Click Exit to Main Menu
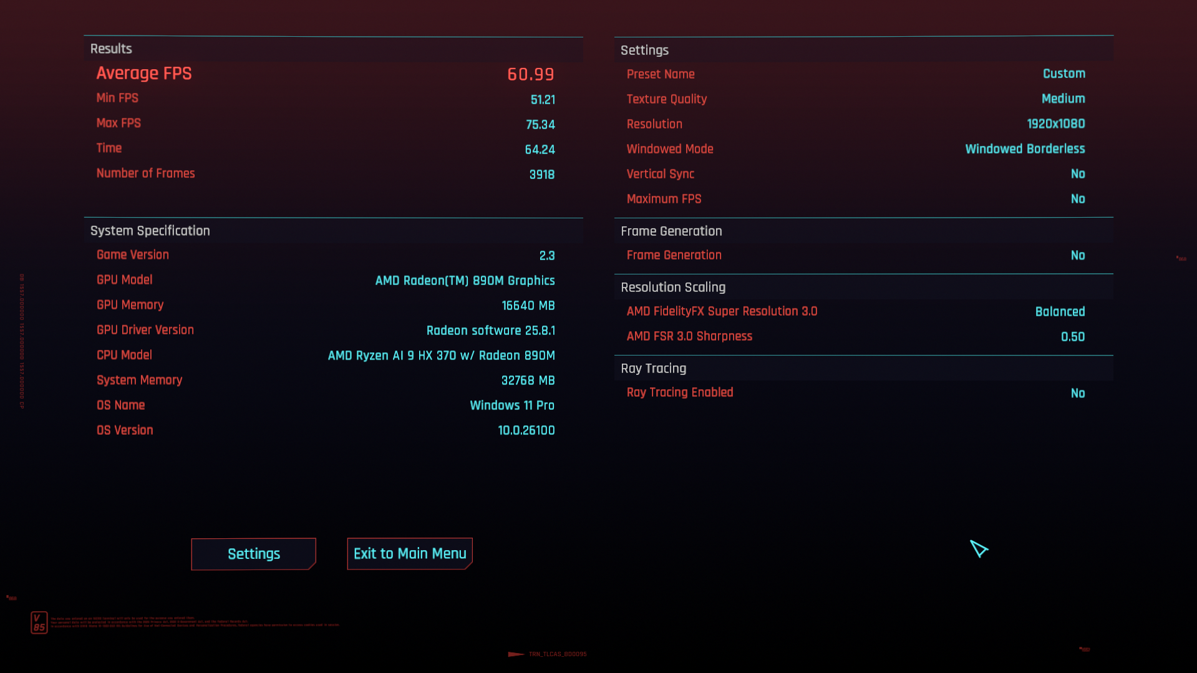This screenshot has width=1197, height=673. coord(409,553)
